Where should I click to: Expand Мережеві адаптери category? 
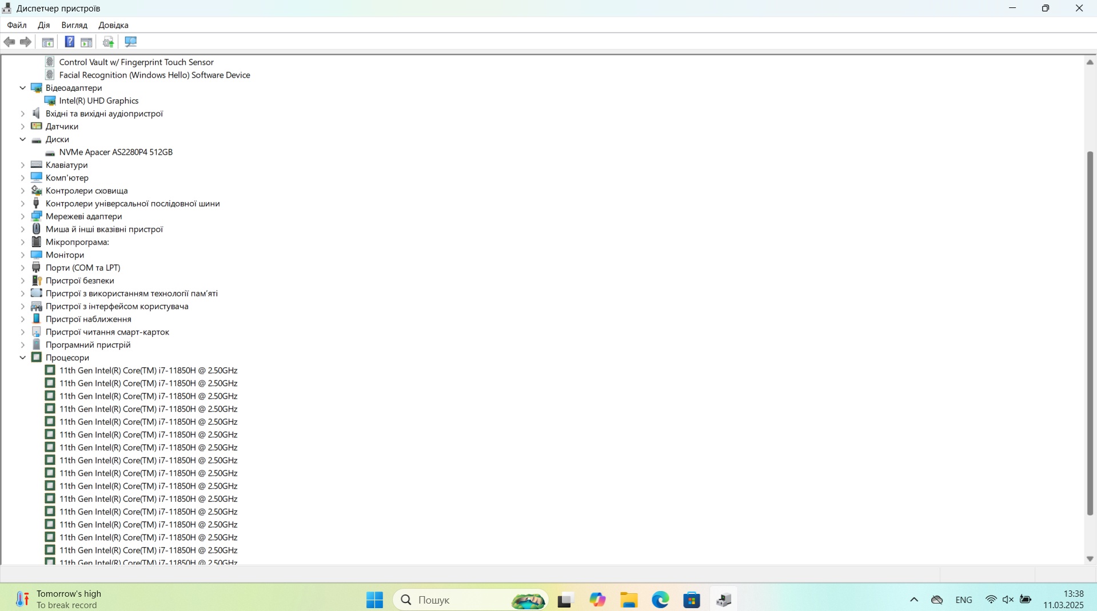point(23,216)
